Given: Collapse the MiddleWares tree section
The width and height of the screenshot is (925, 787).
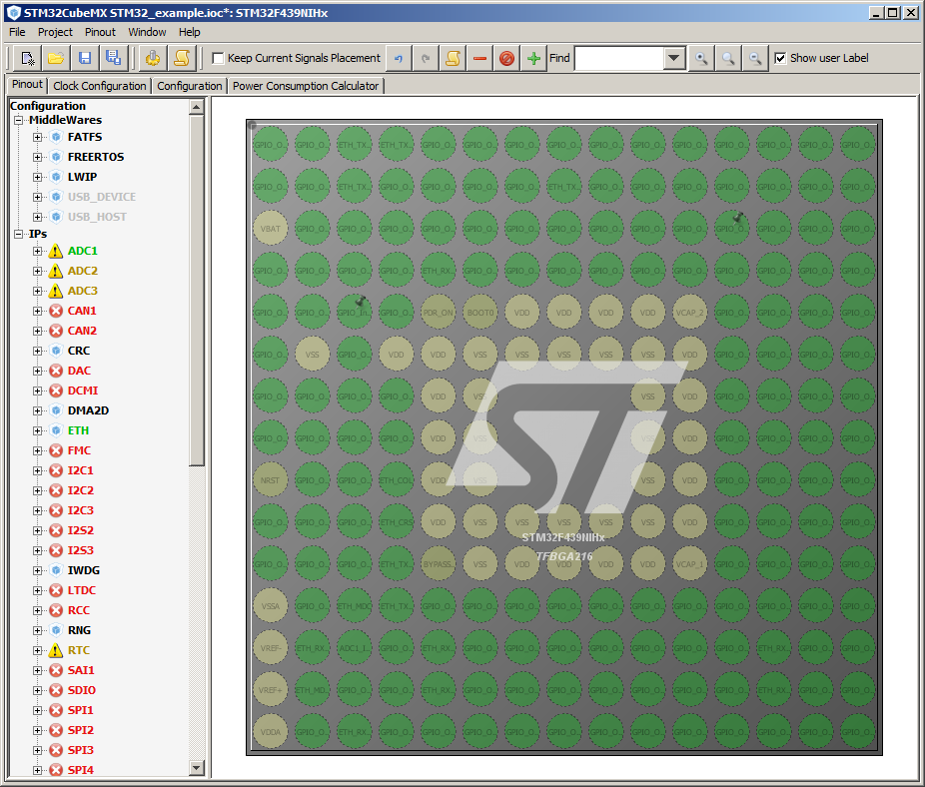Looking at the screenshot, I should (x=19, y=120).
